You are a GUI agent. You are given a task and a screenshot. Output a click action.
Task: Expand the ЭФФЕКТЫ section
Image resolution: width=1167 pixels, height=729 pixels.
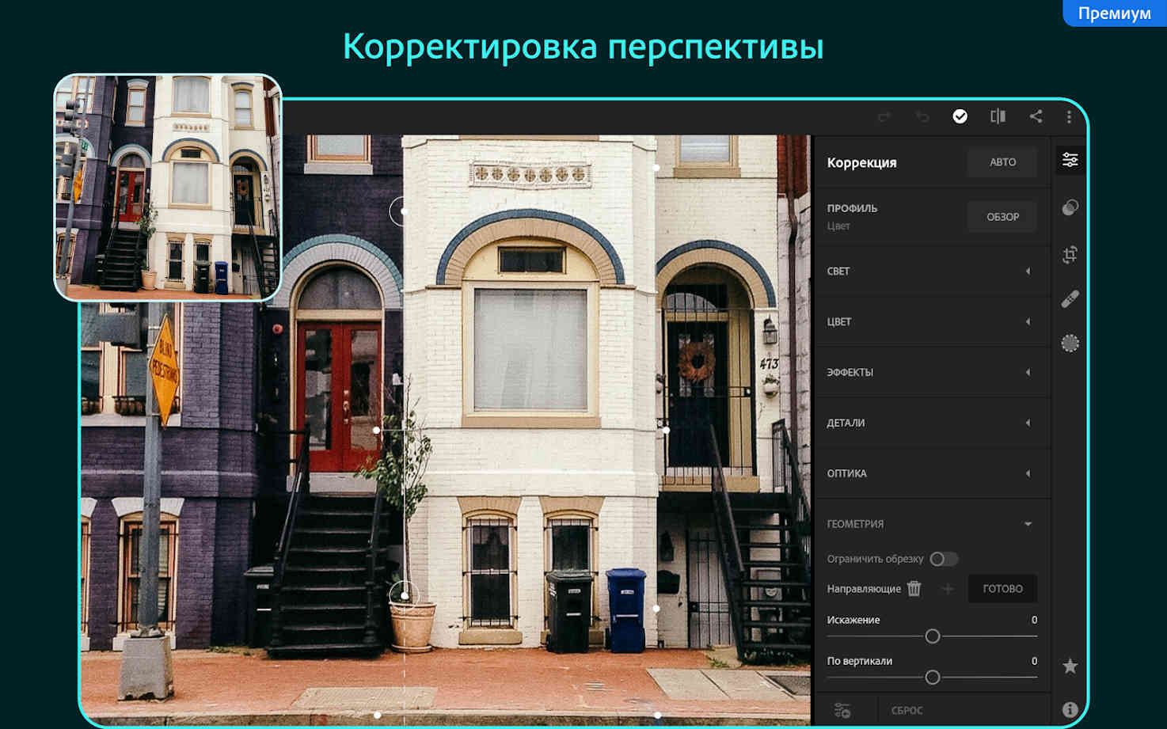click(931, 372)
